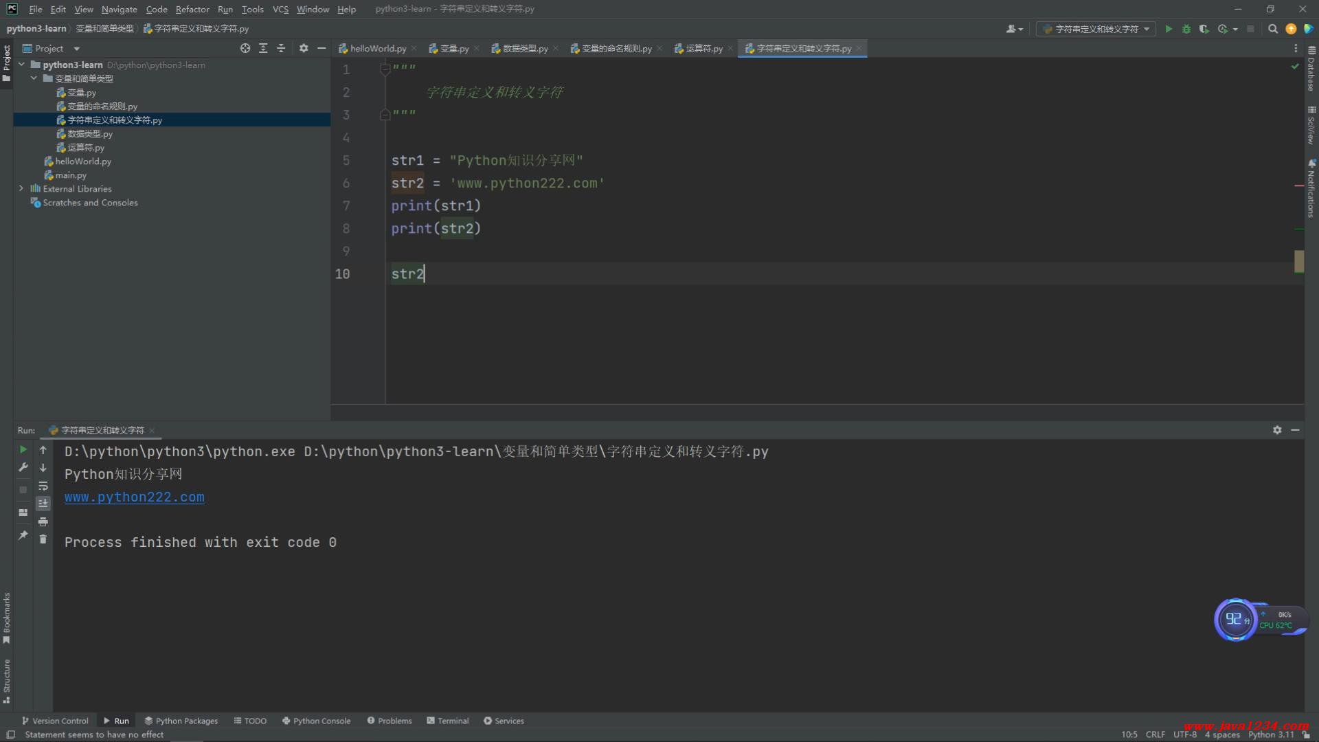Open Python Console tool window button
Image resolution: width=1319 pixels, height=742 pixels.
[316, 721]
